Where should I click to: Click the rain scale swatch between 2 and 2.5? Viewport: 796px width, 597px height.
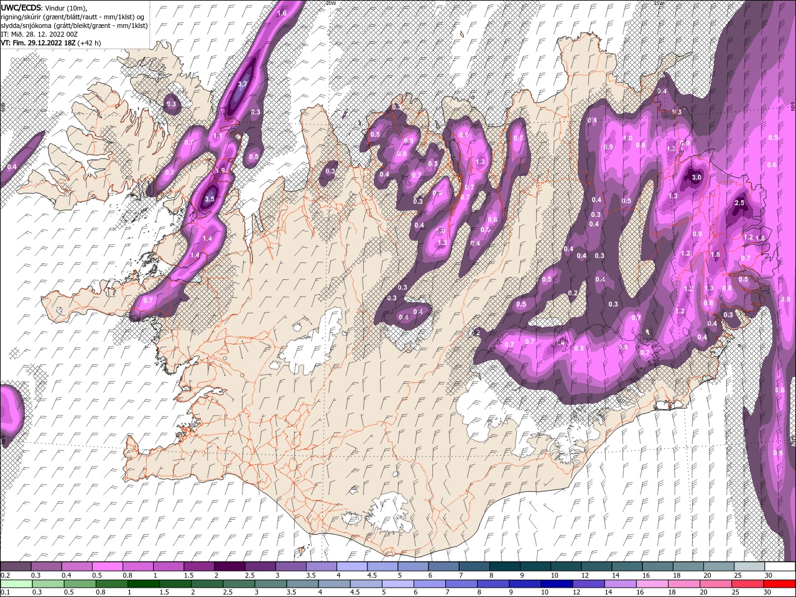point(208,584)
